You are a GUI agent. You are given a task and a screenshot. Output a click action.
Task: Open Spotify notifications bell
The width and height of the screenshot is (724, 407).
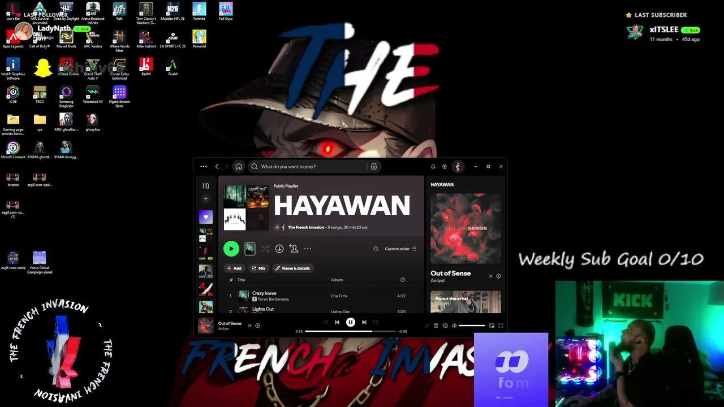click(x=433, y=167)
